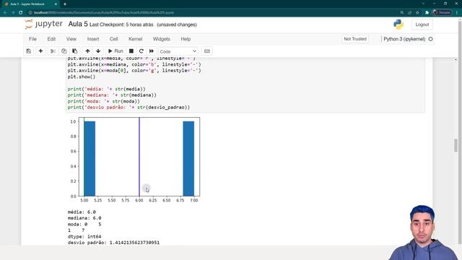
Task: Click the Not Trusted button
Action: pos(355,39)
